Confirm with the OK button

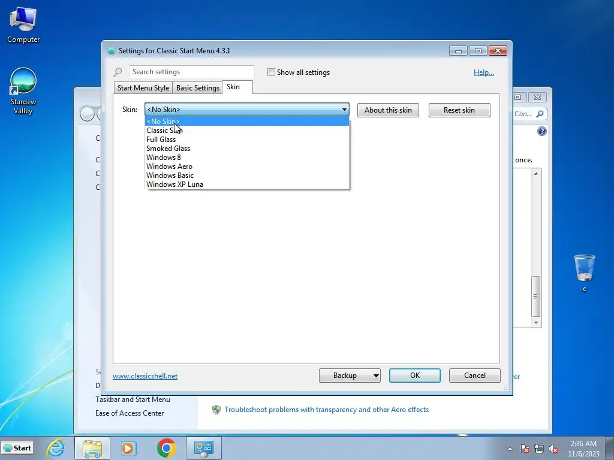pos(415,376)
